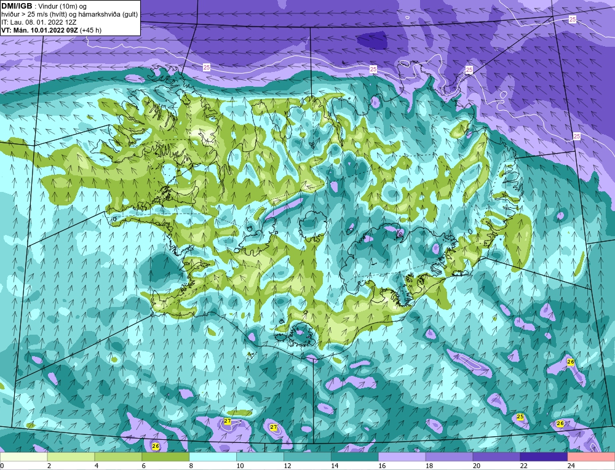
Task: Select the 10–12 m/s turquoise legend swatch
Action: pyautogui.click(x=260, y=457)
